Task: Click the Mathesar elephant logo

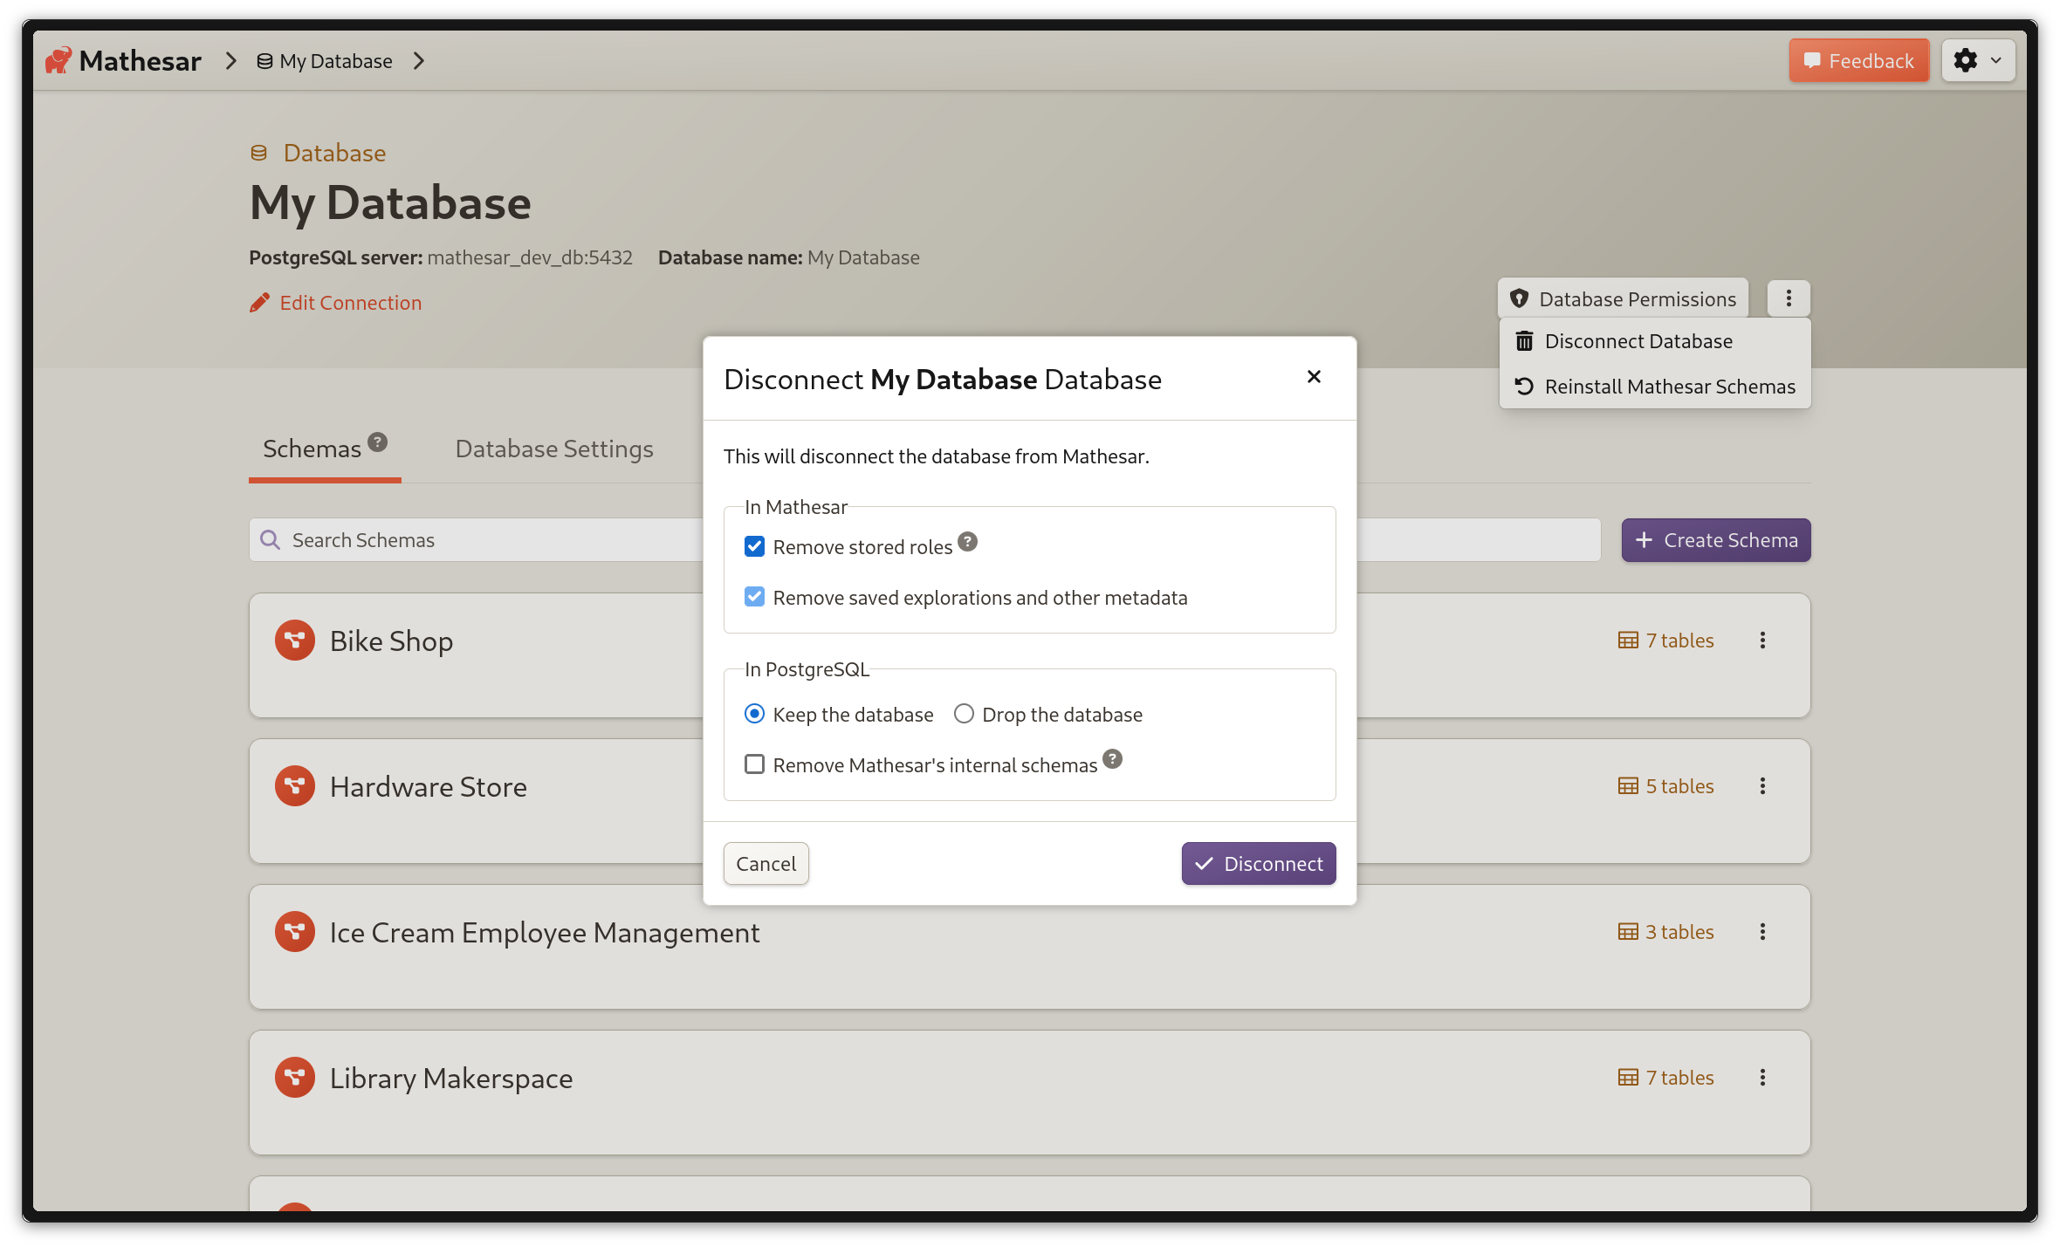Action: coord(58,60)
